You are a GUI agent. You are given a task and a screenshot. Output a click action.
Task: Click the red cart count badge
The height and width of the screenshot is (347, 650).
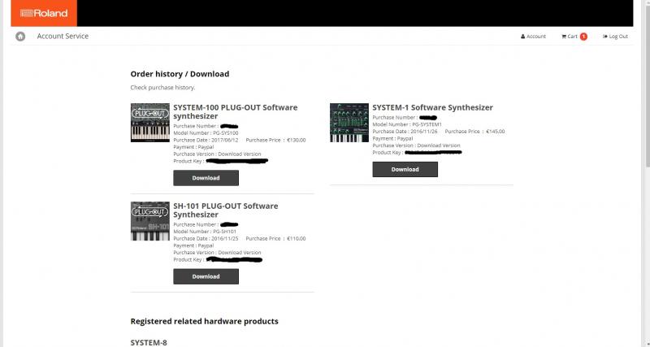point(583,37)
